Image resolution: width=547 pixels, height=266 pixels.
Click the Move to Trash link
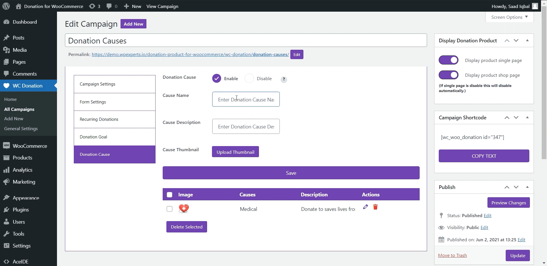point(452,255)
